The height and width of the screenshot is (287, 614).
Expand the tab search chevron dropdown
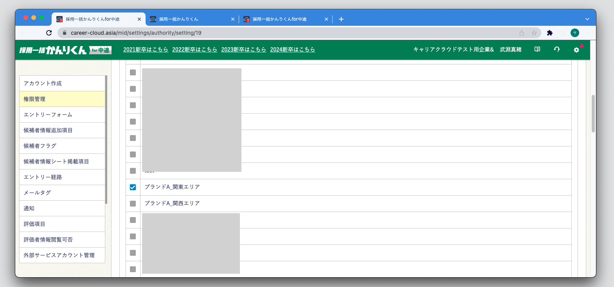(x=587, y=19)
